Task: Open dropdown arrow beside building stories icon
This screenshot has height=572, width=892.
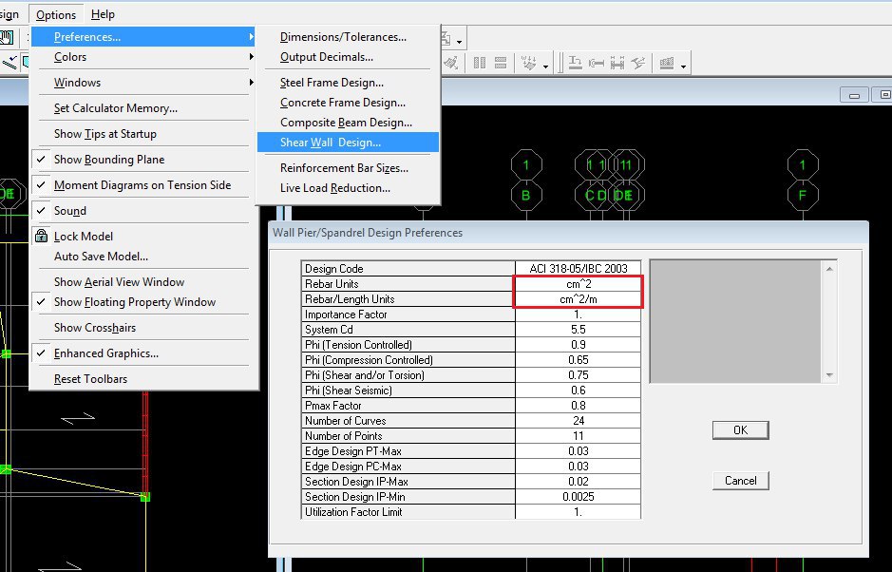Action: pos(683,67)
